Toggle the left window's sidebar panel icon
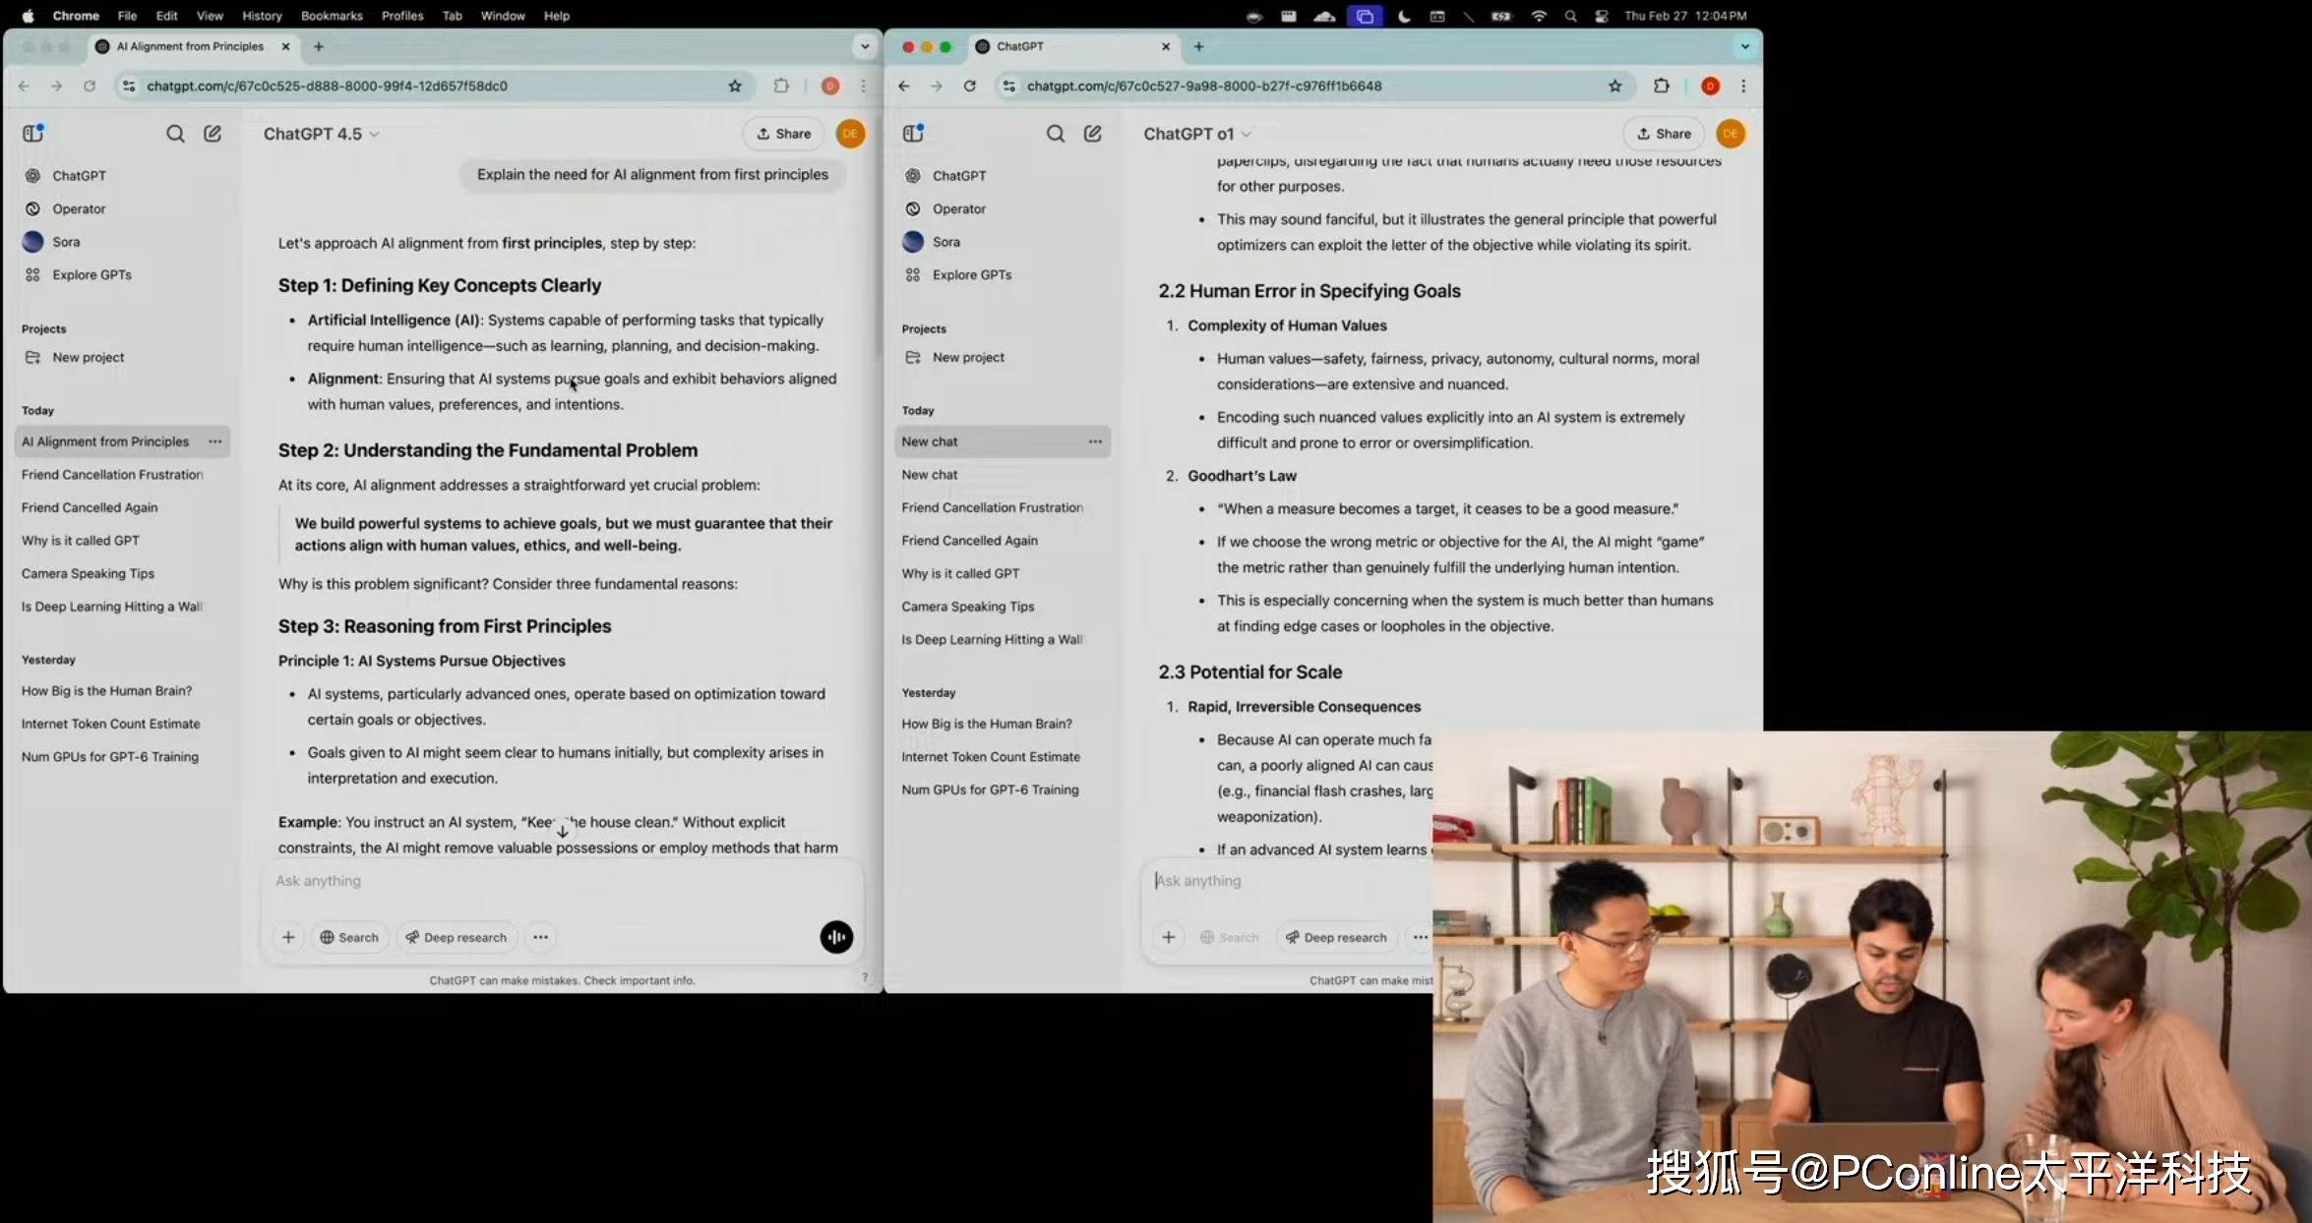Screen dimensions: 2312x1223 point(33,133)
